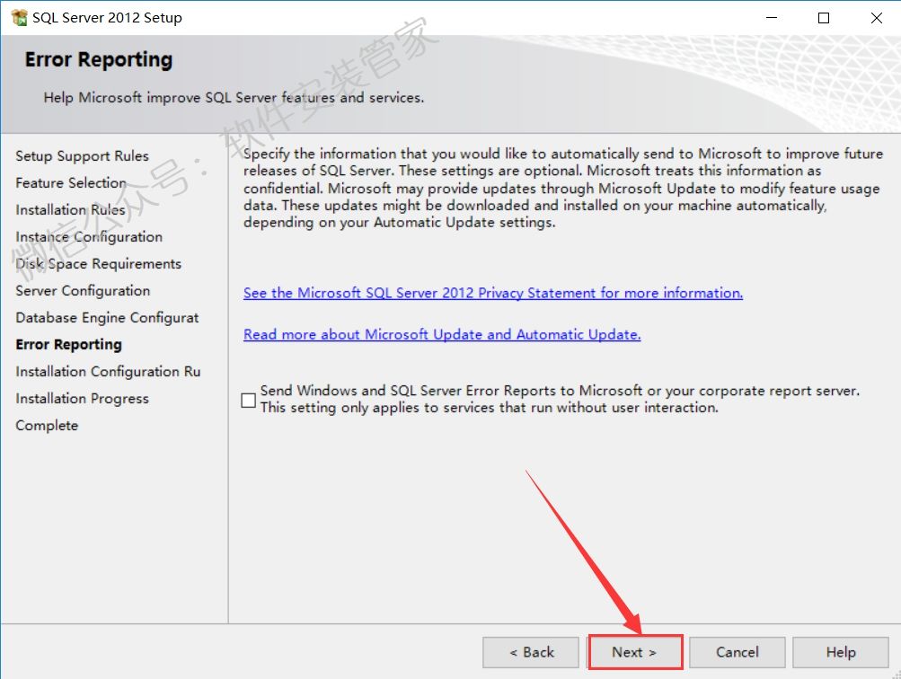
Task: Select Disk Space Requirements step
Action: tap(98, 264)
